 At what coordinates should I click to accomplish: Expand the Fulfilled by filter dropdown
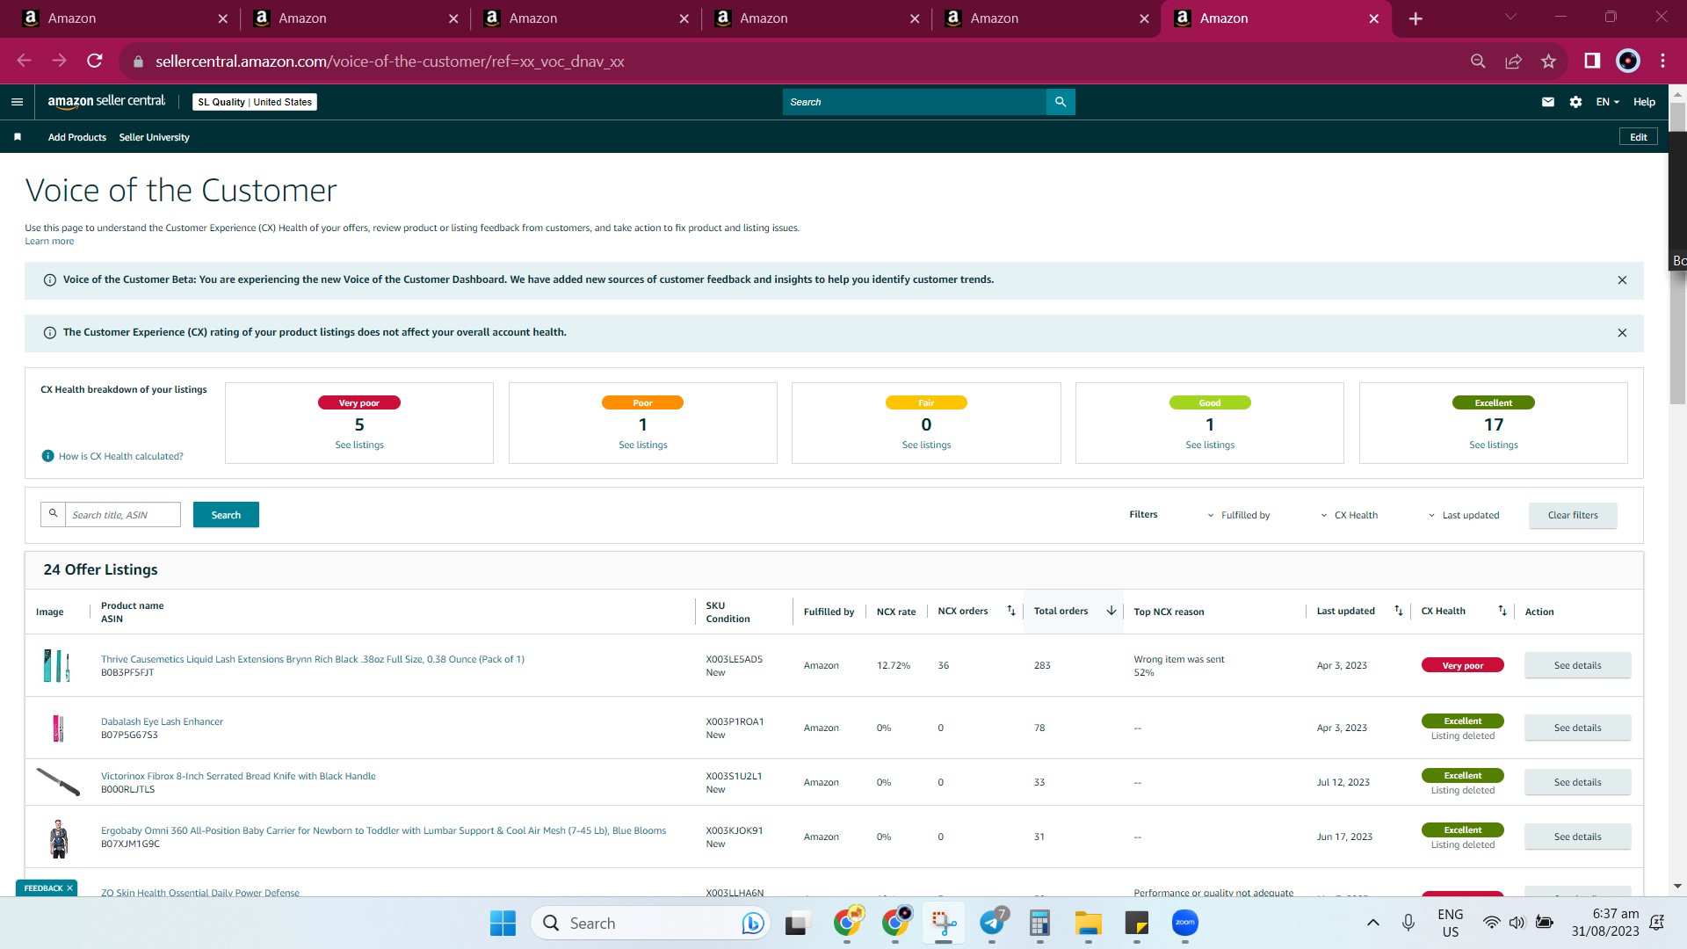click(x=1239, y=515)
